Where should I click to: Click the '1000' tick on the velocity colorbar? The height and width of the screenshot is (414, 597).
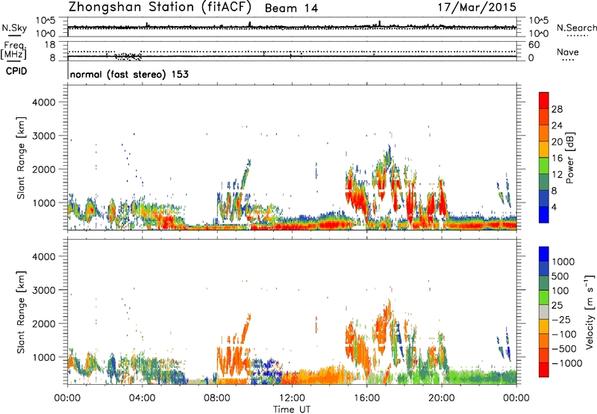[x=563, y=262]
